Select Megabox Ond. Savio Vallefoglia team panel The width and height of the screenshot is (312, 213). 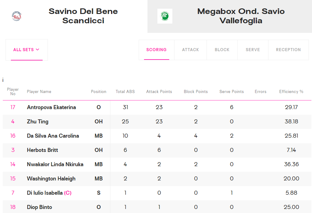pos(230,16)
